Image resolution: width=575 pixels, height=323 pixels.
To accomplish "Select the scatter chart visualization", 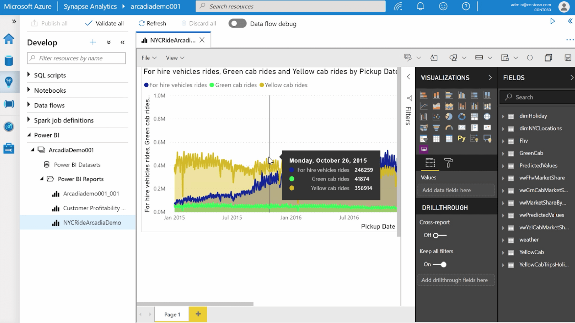I will point(436,116).
